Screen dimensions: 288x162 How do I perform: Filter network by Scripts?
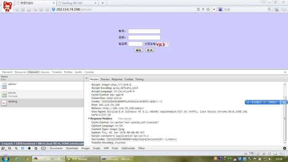click(97, 148)
